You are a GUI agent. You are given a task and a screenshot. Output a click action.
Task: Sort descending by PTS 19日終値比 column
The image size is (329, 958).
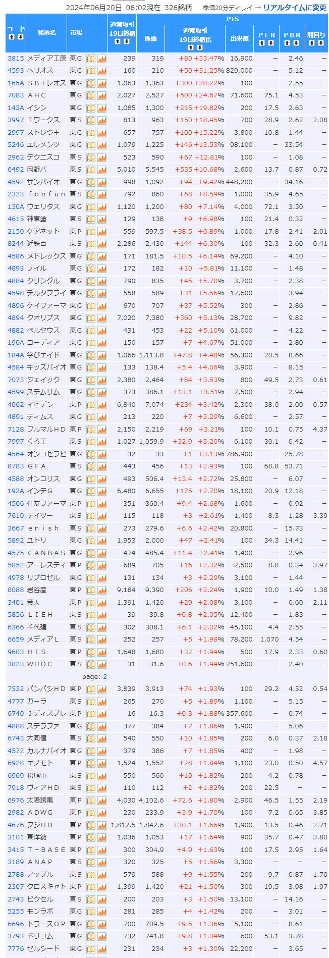coord(199,47)
